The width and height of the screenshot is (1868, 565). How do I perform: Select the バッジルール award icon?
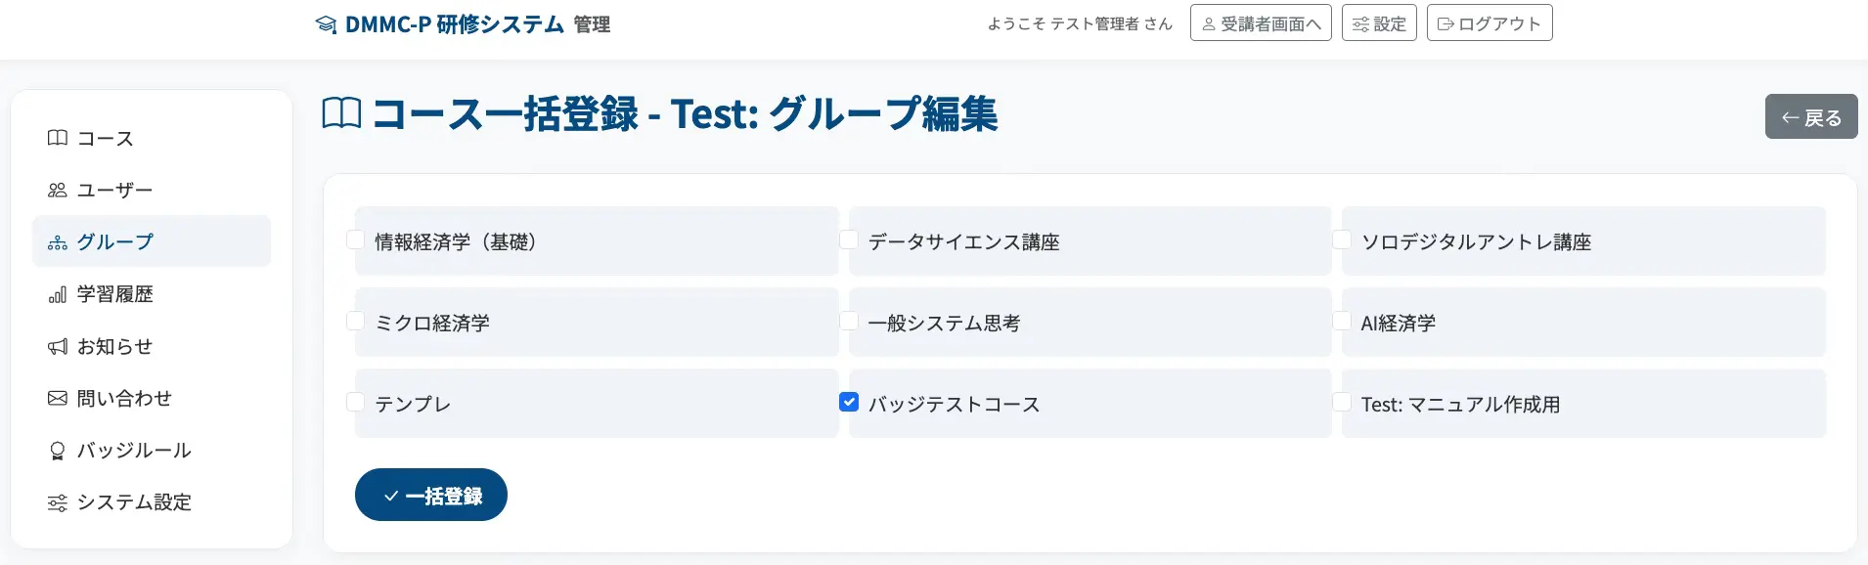[x=58, y=451]
